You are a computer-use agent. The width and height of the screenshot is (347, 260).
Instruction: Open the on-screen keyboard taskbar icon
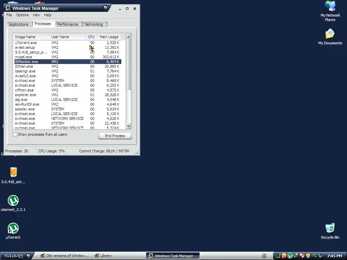click(x=264, y=256)
